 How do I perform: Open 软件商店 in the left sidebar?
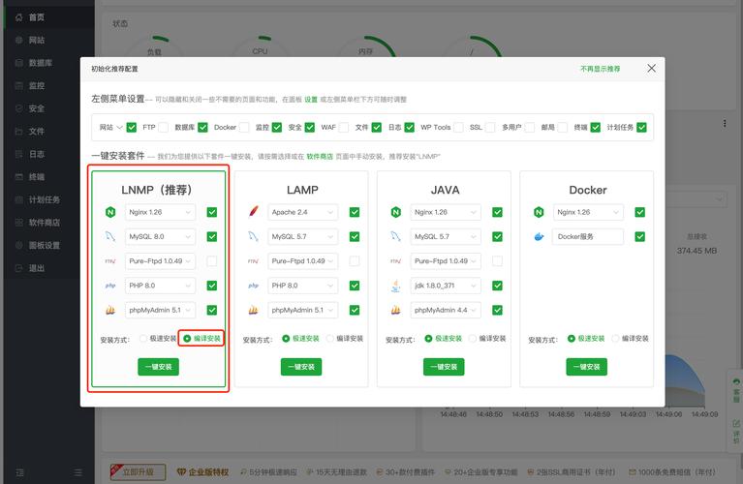pyautogui.click(x=43, y=222)
